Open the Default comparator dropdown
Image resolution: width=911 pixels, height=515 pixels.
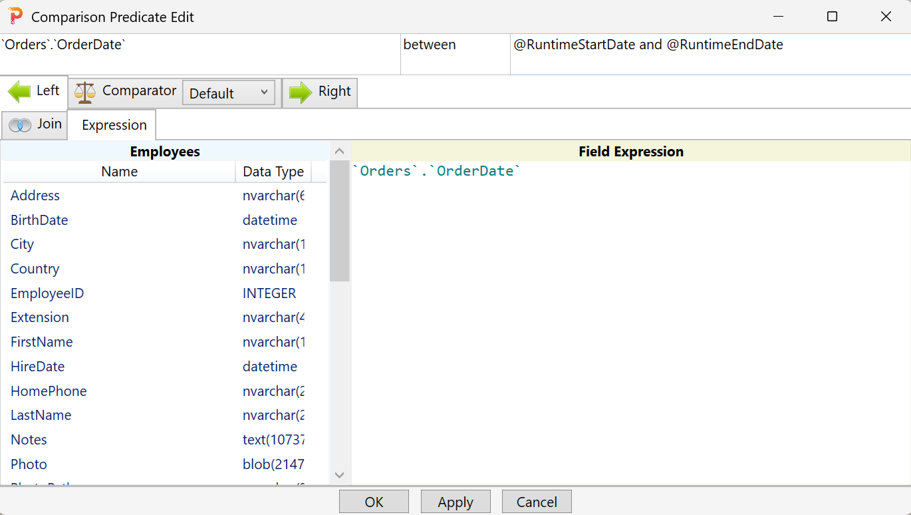coord(229,92)
